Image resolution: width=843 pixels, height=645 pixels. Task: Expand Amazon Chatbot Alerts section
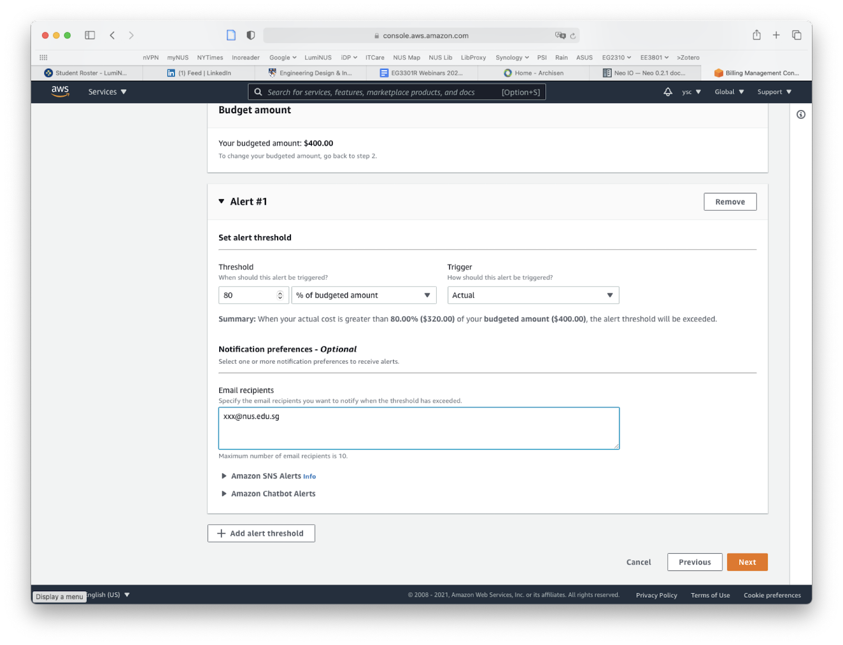(x=224, y=494)
